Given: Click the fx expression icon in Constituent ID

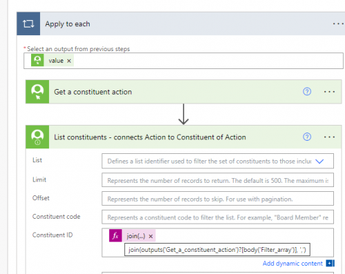Looking at the screenshot, I should coord(115,236).
